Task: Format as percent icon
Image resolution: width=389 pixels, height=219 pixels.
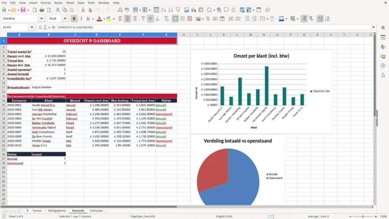Action: coord(208,19)
